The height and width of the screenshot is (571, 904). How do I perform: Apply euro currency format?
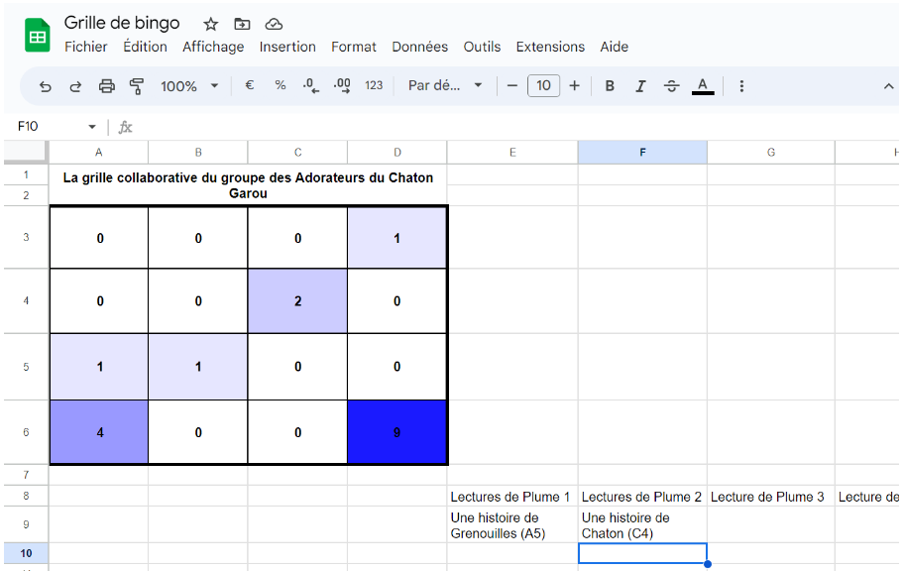tap(249, 85)
